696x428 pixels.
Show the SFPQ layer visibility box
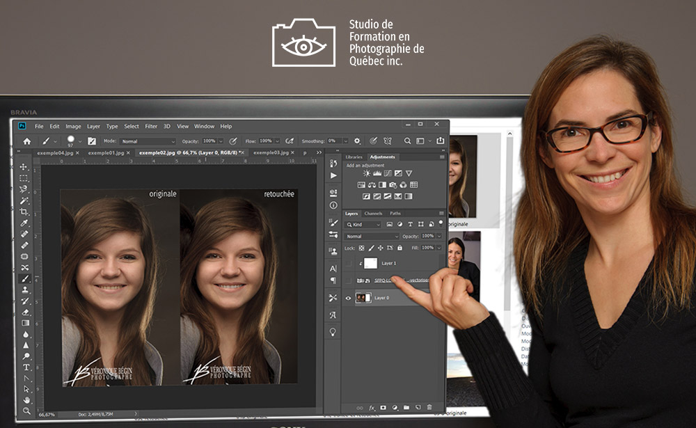pyautogui.click(x=349, y=280)
